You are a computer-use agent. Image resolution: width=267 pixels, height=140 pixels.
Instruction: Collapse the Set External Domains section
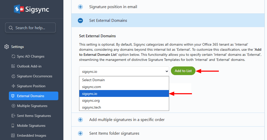[x=80, y=21]
